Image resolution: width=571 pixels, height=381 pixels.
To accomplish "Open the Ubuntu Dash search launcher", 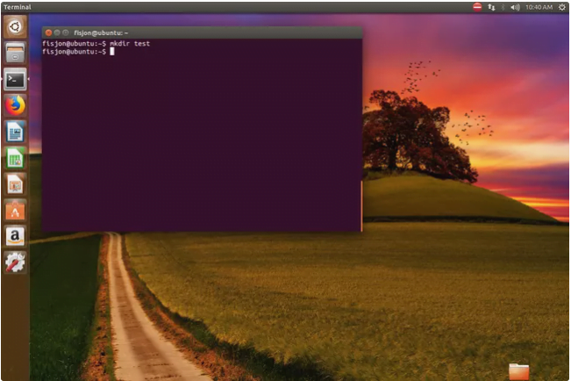I will tap(15, 26).
